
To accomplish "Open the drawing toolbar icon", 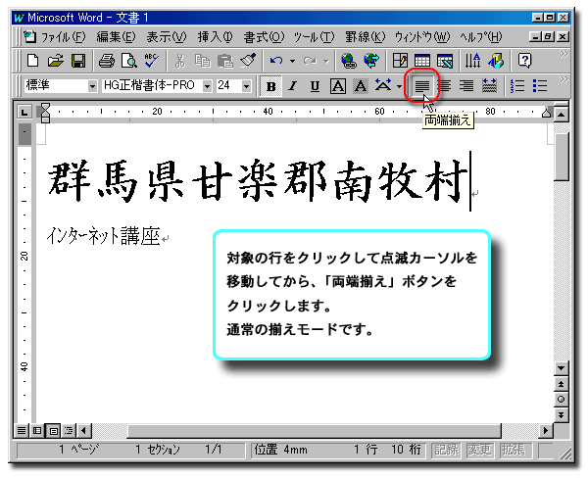I will [x=496, y=61].
